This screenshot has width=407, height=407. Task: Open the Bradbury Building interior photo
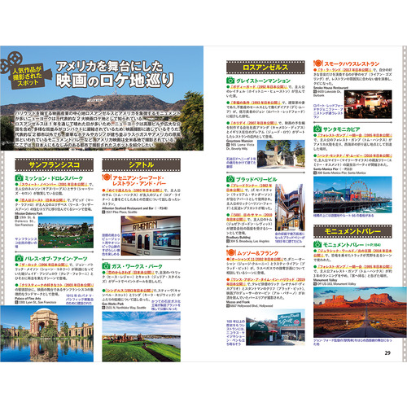click(x=290, y=208)
